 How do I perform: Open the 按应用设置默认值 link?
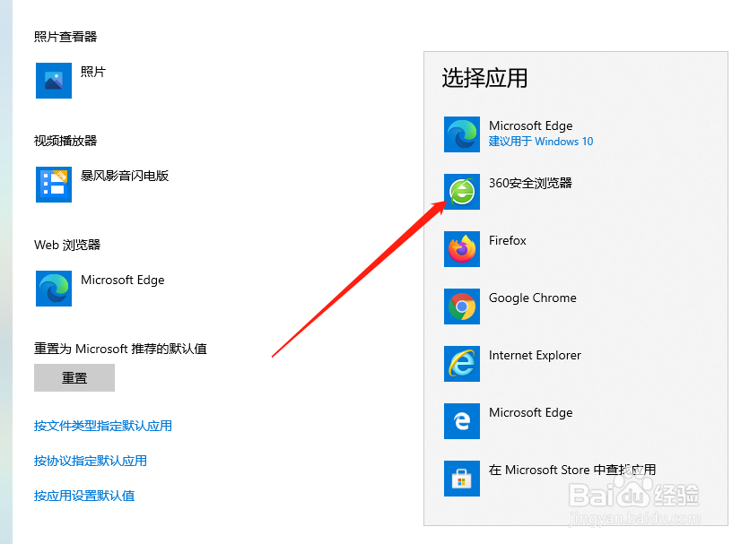(x=84, y=496)
